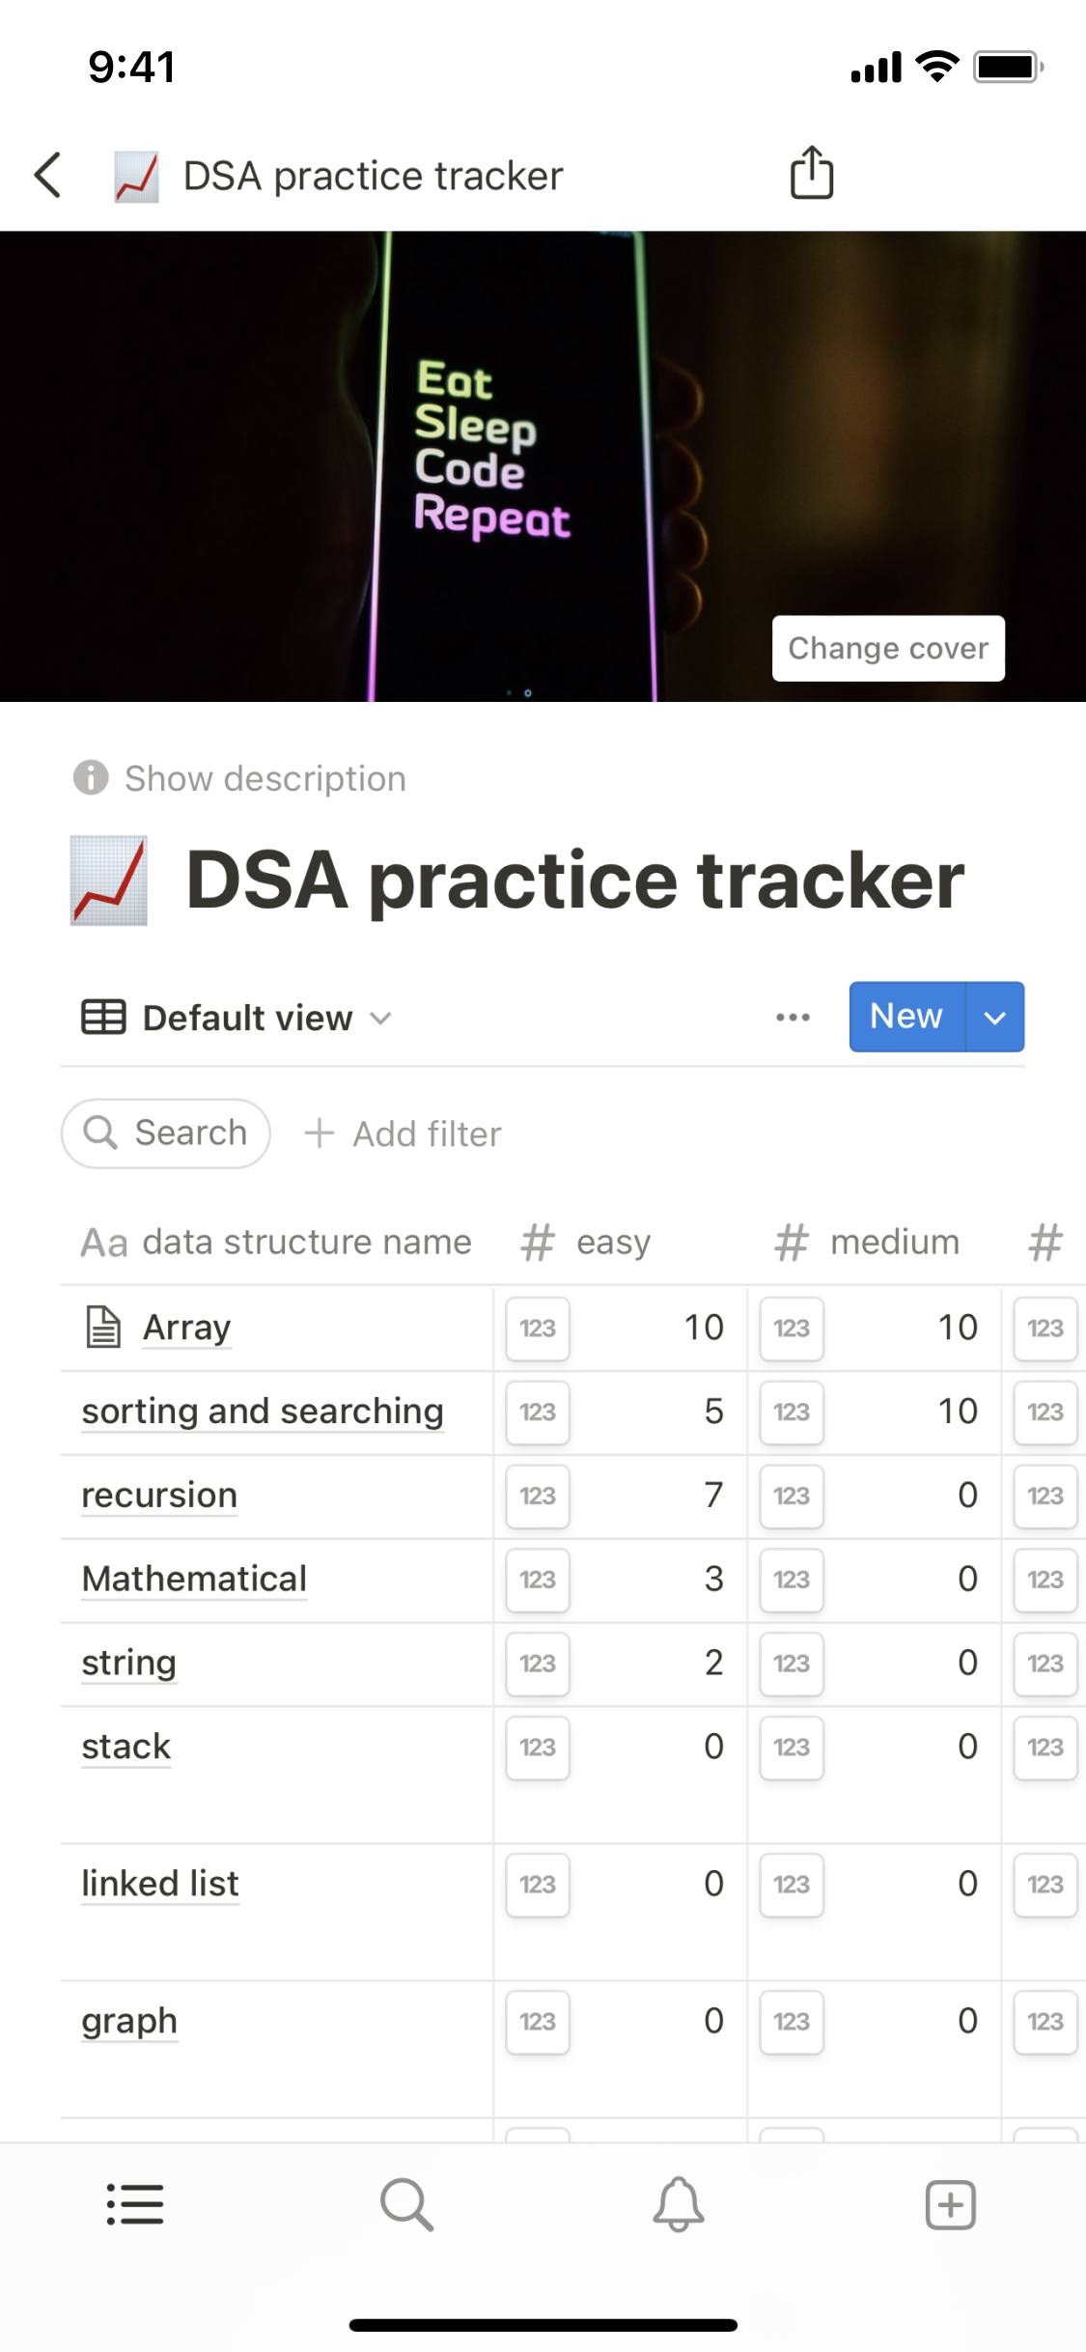Tap the chart page icon beside title
This screenshot has width=1086, height=2352.
(x=109, y=881)
